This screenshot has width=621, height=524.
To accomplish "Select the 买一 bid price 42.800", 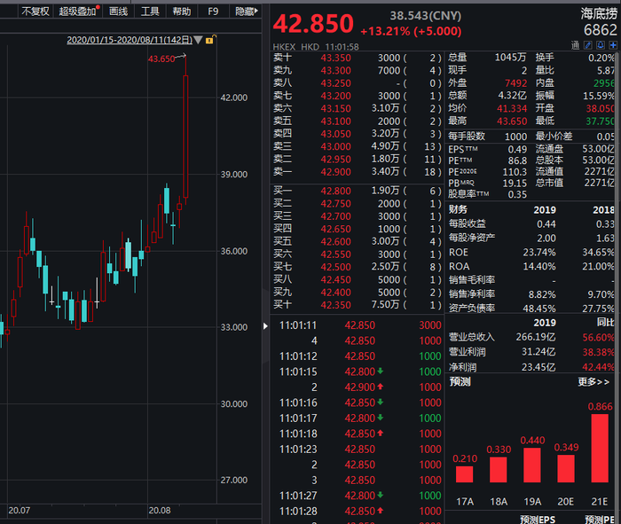I will pyautogui.click(x=336, y=191).
